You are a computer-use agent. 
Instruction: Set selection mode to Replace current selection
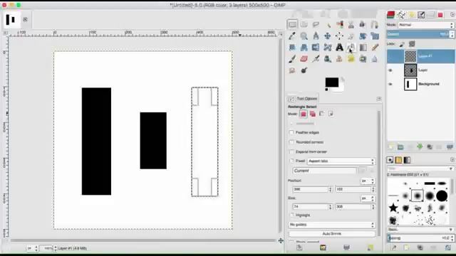pos(303,114)
